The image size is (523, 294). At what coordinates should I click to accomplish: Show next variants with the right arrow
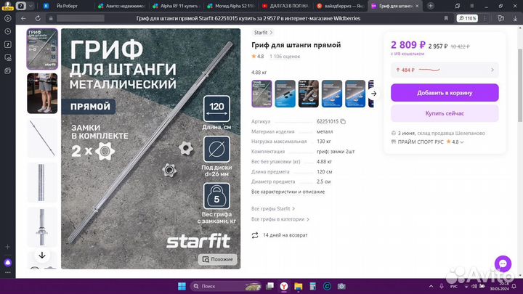click(x=373, y=94)
